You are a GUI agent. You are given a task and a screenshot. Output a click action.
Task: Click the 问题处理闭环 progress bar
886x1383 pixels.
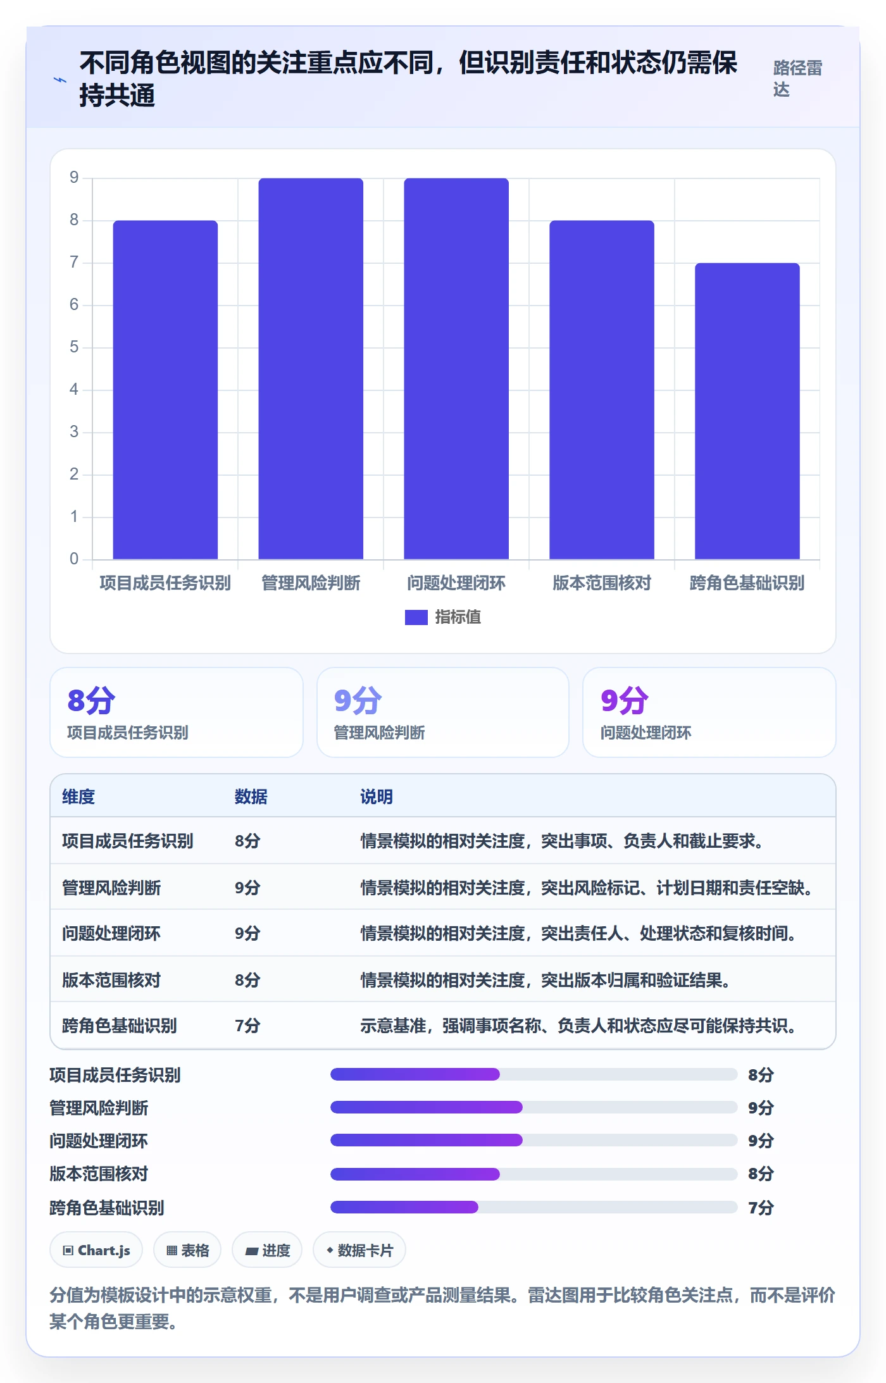tap(534, 1140)
